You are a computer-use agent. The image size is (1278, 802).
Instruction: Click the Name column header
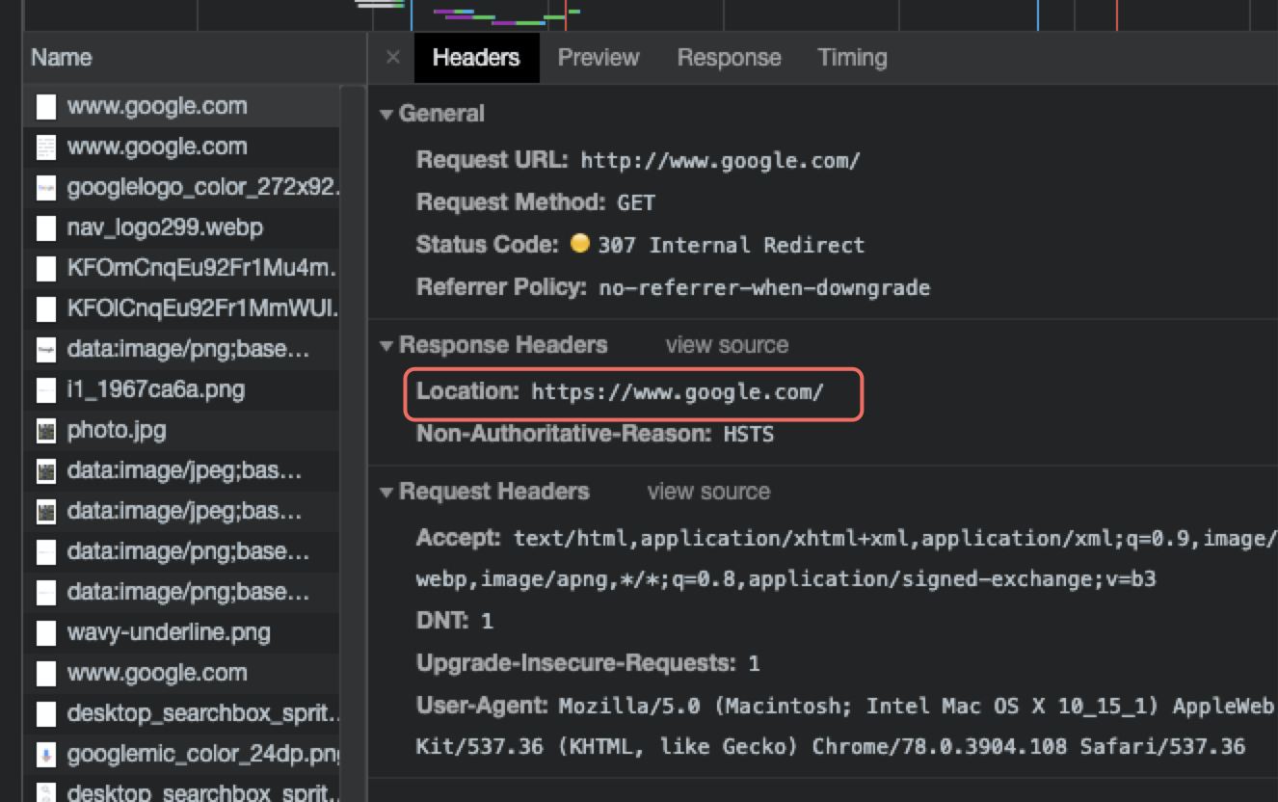pos(61,57)
